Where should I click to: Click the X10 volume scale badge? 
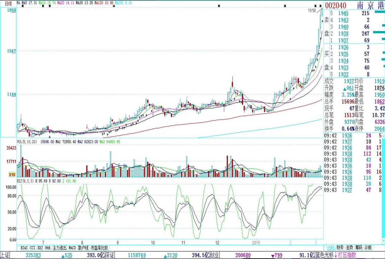click(12, 175)
